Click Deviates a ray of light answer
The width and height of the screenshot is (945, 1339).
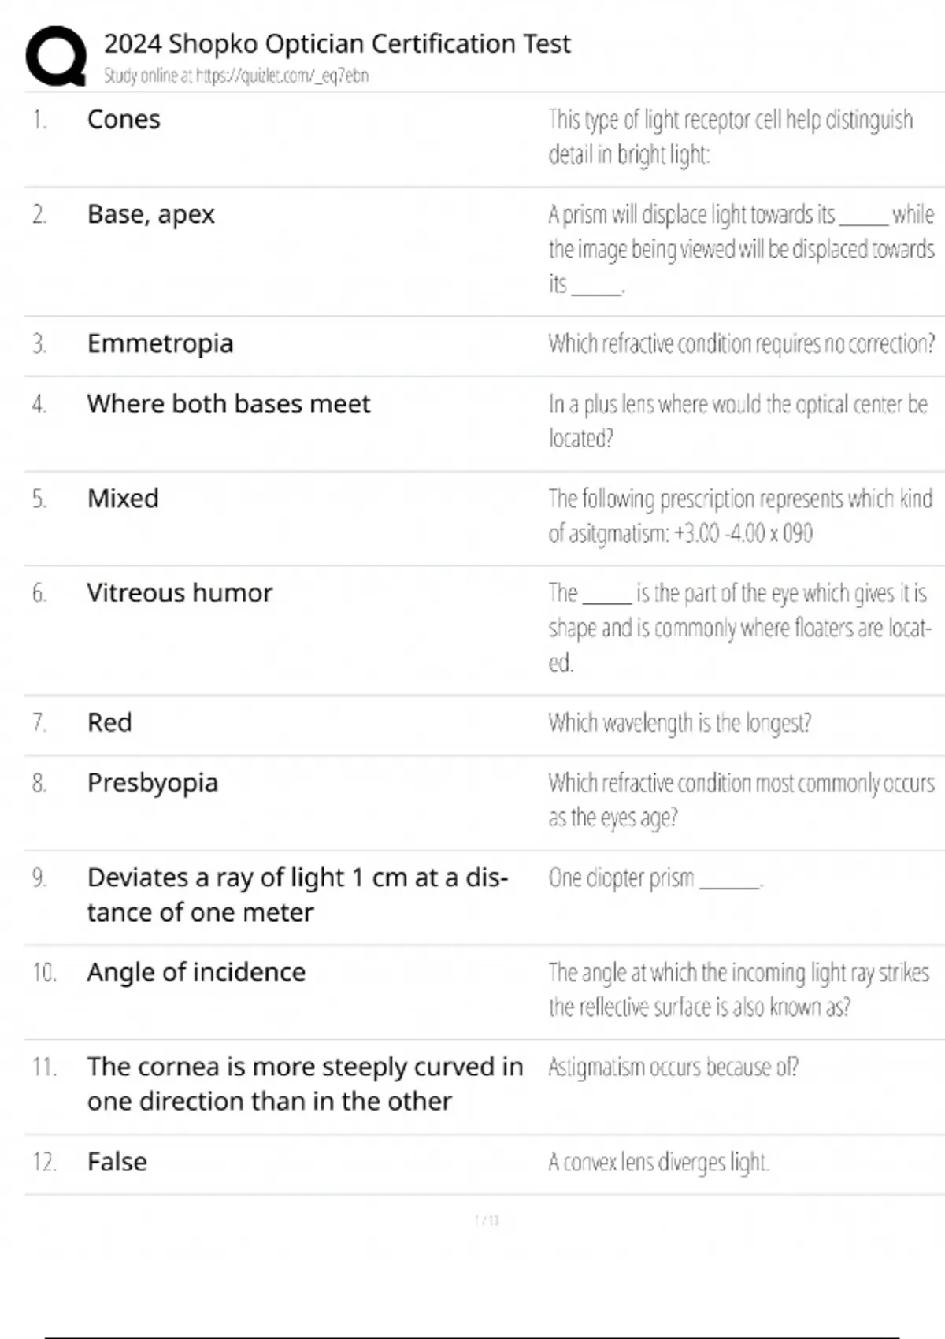pyautogui.click(x=298, y=895)
